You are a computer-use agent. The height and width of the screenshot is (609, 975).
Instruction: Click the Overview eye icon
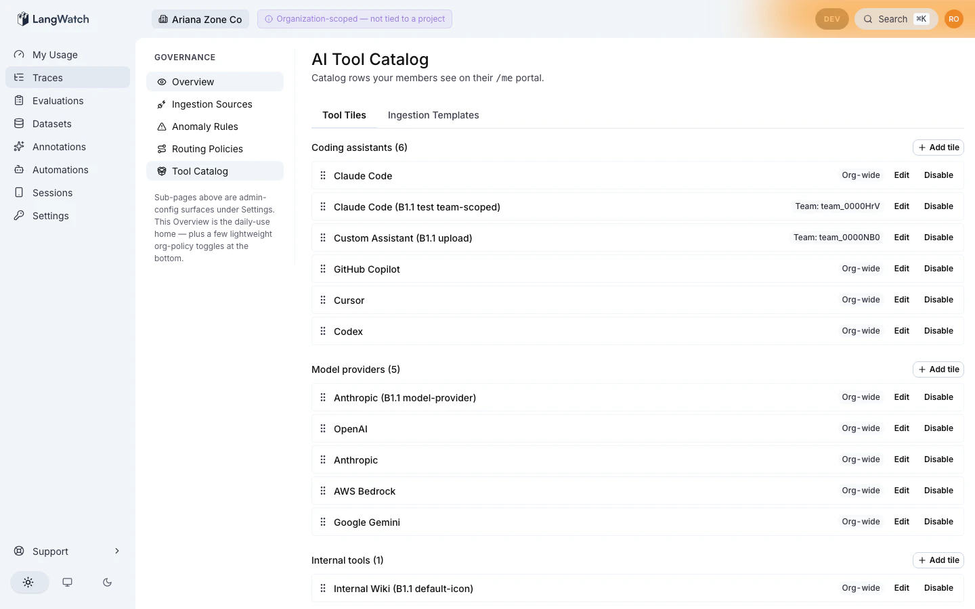(162, 82)
